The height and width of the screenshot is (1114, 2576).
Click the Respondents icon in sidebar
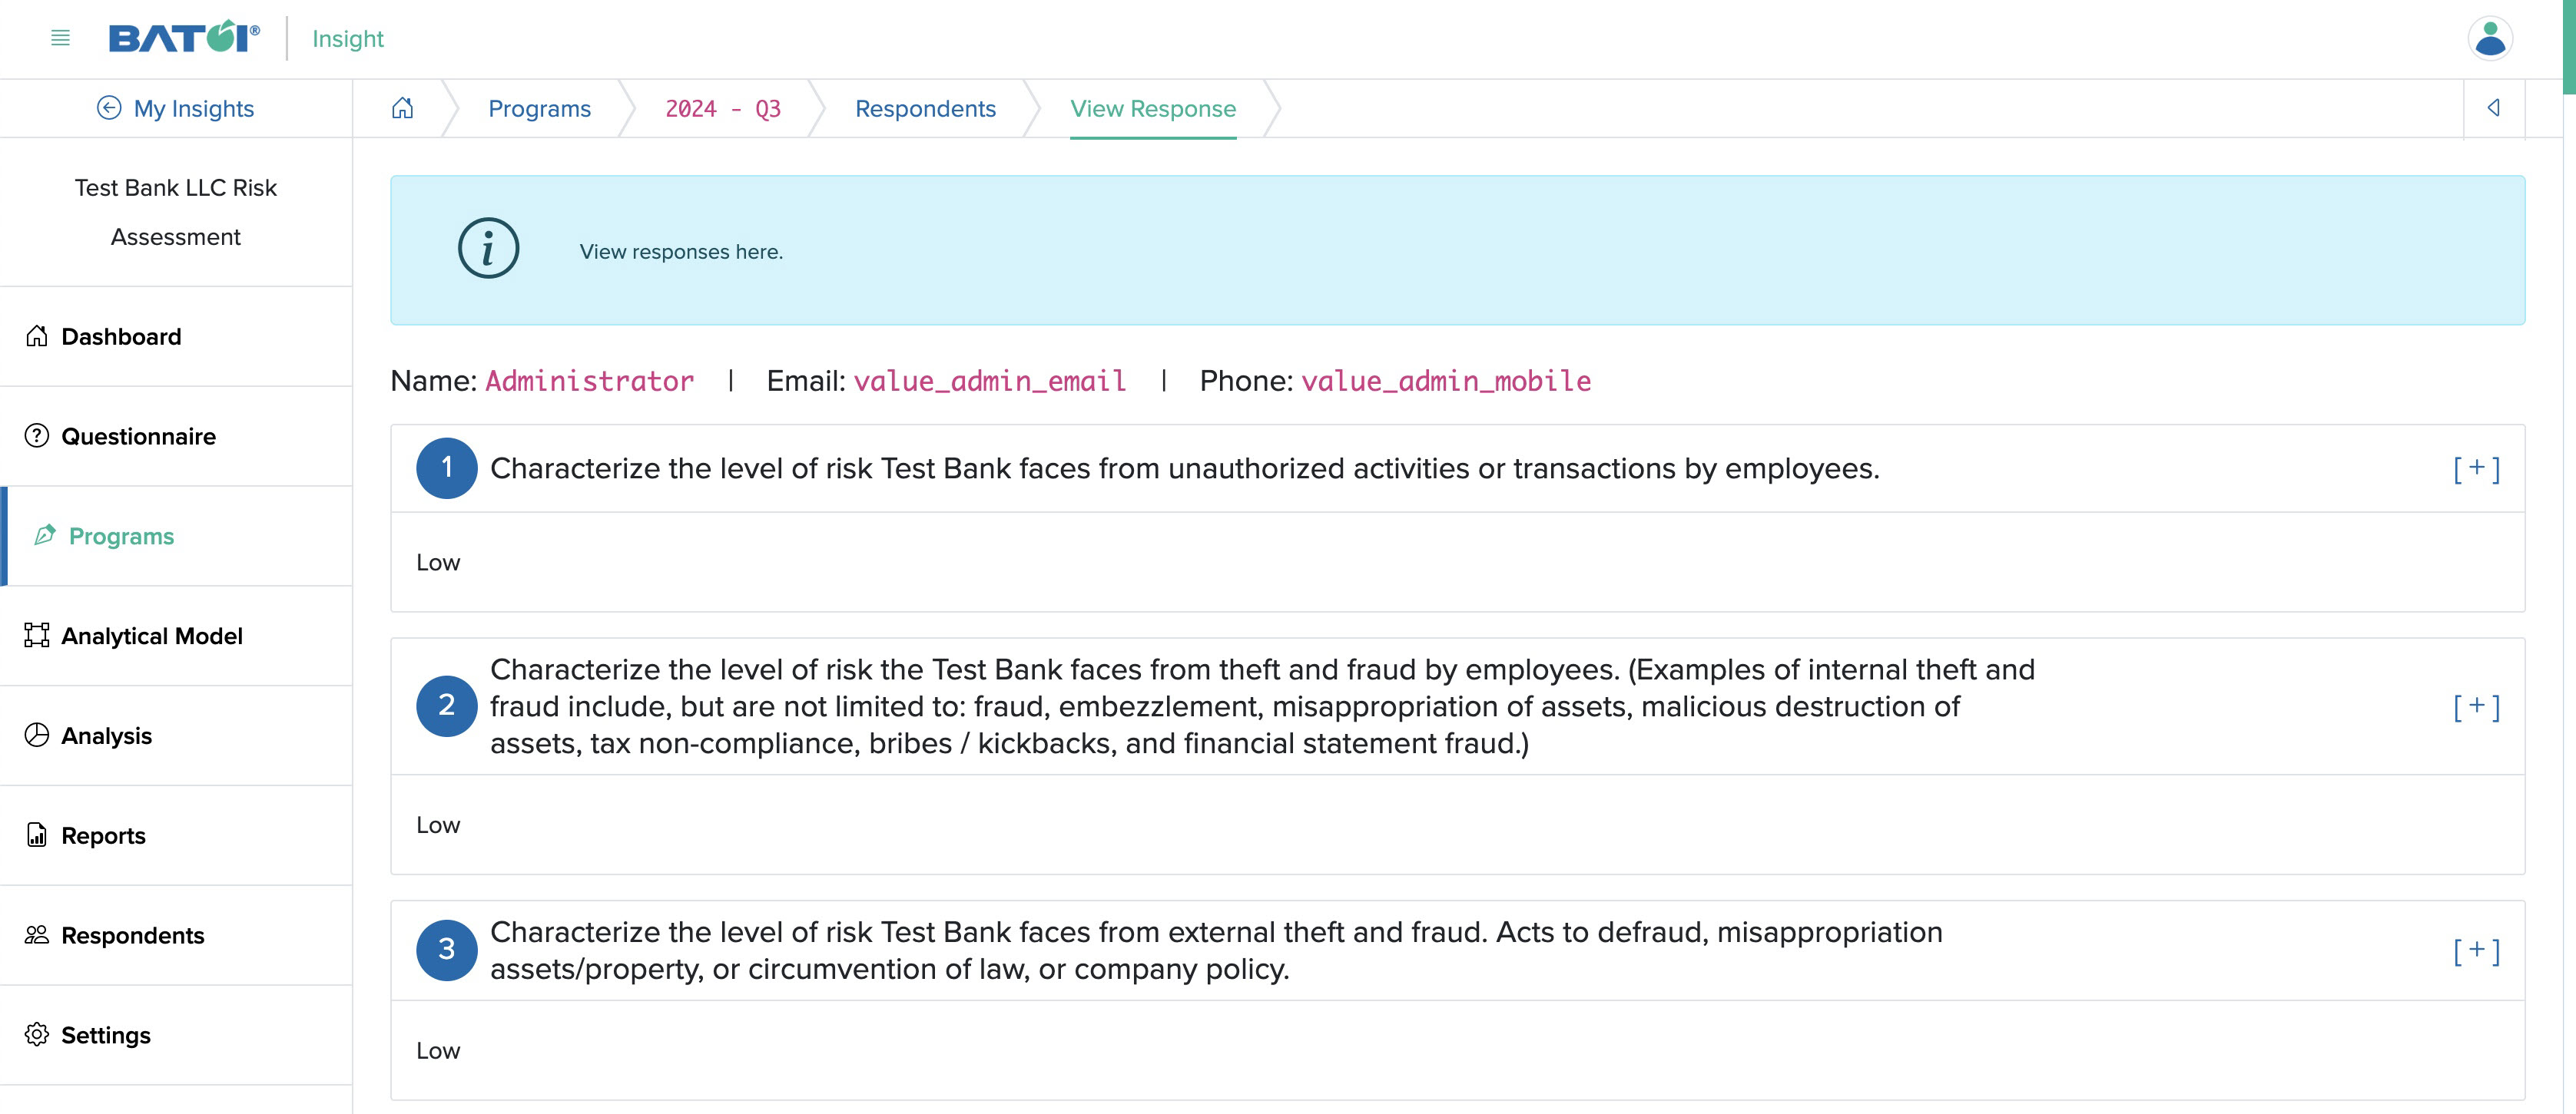pyautogui.click(x=36, y=935)
